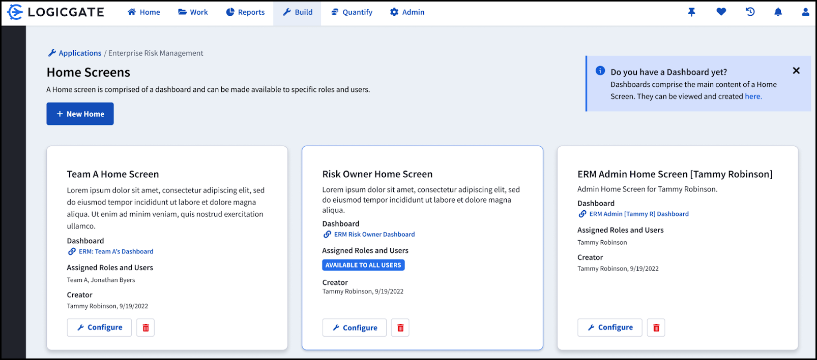Image resolution: width=817 pixels, height=360 pixels.
Task: Click the wrench icon beside Applications breadcrumb
Action: click(x=51, y=53)
